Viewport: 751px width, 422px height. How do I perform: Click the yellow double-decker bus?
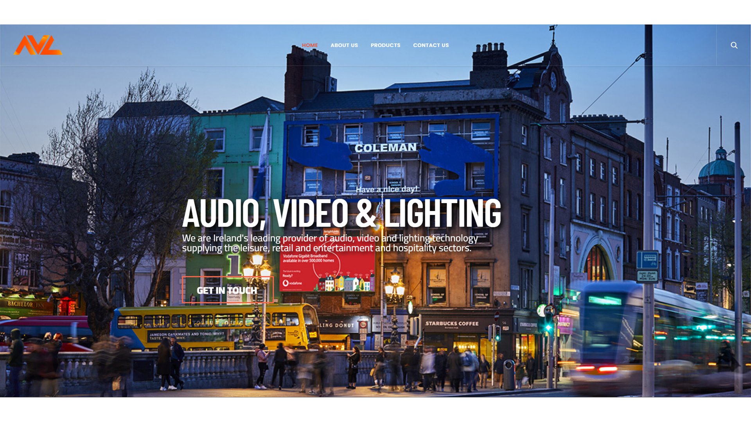[x=215, y=327]
